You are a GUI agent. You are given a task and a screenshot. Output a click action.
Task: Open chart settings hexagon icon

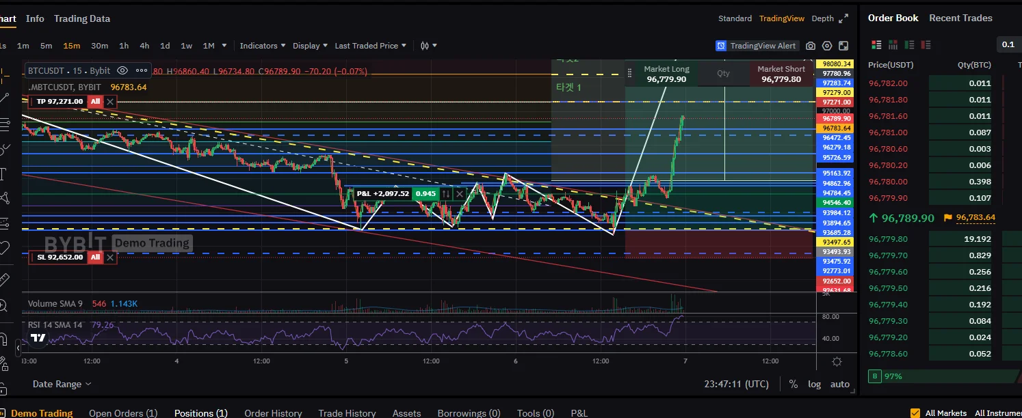coord(827,46)
